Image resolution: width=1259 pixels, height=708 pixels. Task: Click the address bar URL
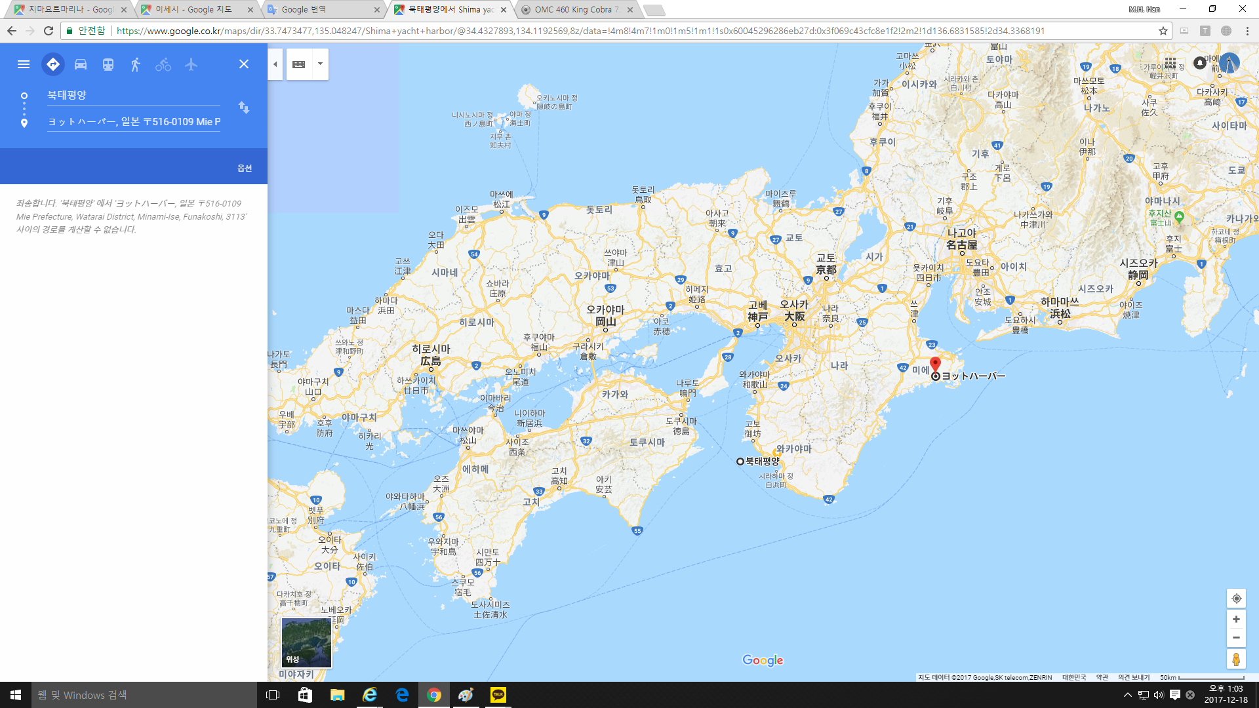580,31
